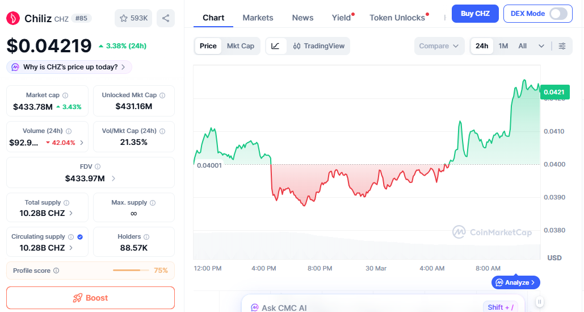Expand Circulating supply details arrow
Image resolution: width=584 pixels, height=312 pixels.
(71, 248)
